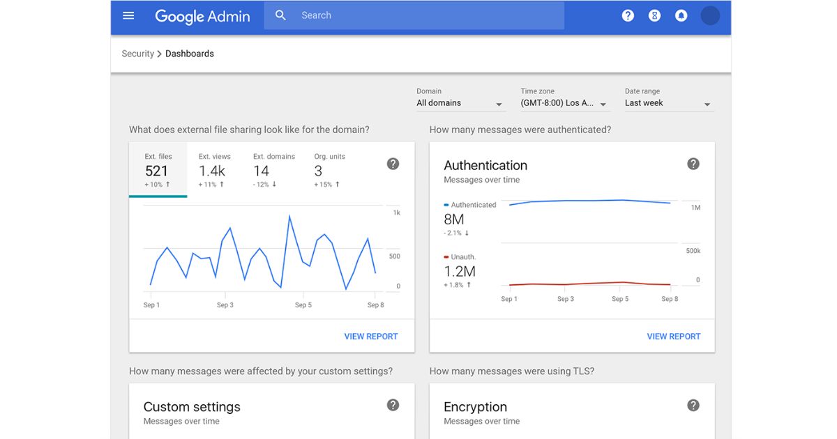Image resolution: width=837 pixels, height=439 pixels.
Task: Open the hamburger main menu
Action: [x=128, y=15]
